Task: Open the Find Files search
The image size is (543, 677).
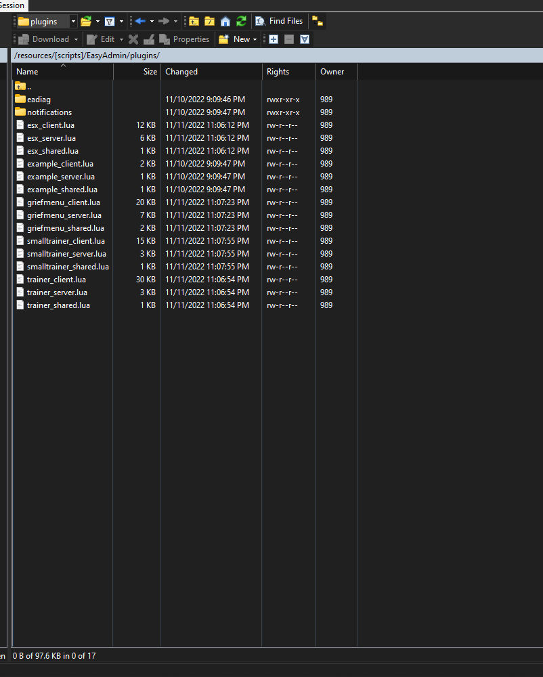Action: tap(279, 21)
